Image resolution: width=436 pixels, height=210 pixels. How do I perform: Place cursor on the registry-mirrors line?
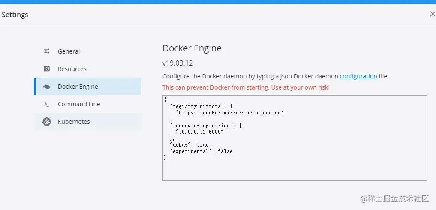pyautogui.click(x=201, y=105)
